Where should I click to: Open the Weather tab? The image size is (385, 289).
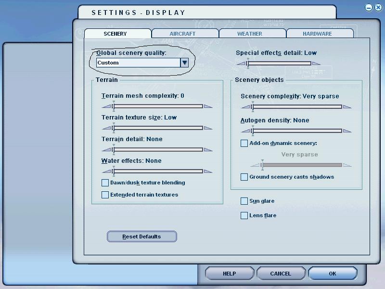pos(252,33)
